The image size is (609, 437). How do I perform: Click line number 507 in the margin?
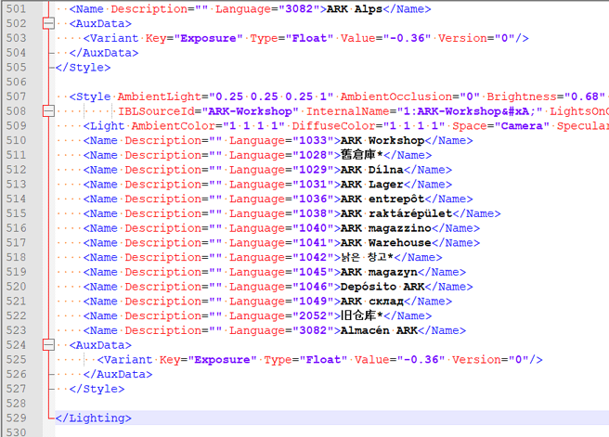tap(18, 96)
